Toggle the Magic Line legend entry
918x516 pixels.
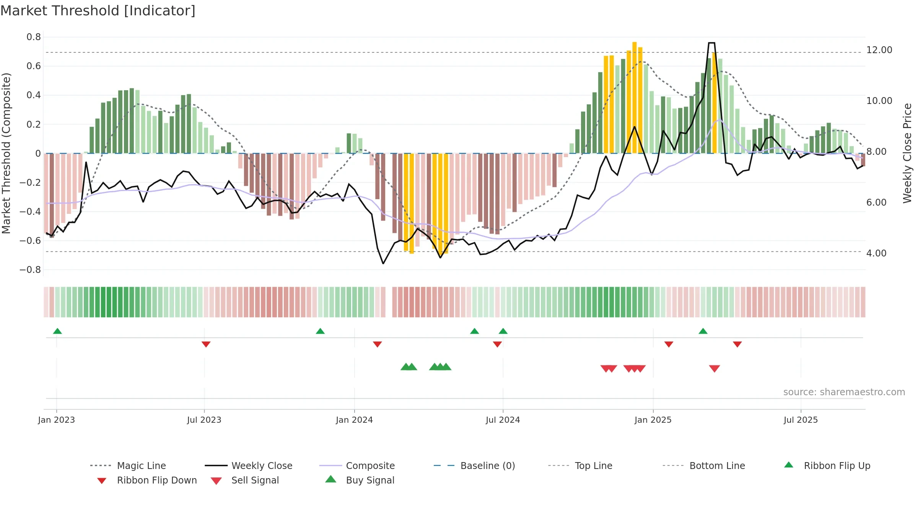[128, 466]
